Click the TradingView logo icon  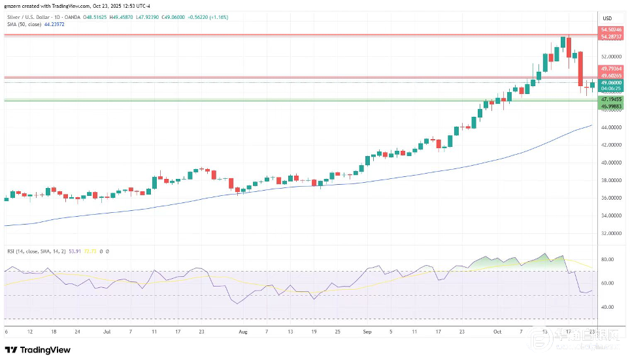[x=12, y=350]
